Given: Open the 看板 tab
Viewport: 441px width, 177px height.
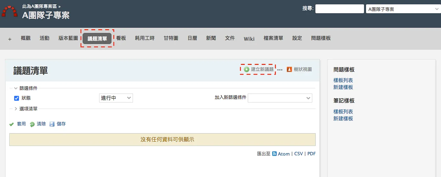Looking at the screenshot, I should click(121, 38).
